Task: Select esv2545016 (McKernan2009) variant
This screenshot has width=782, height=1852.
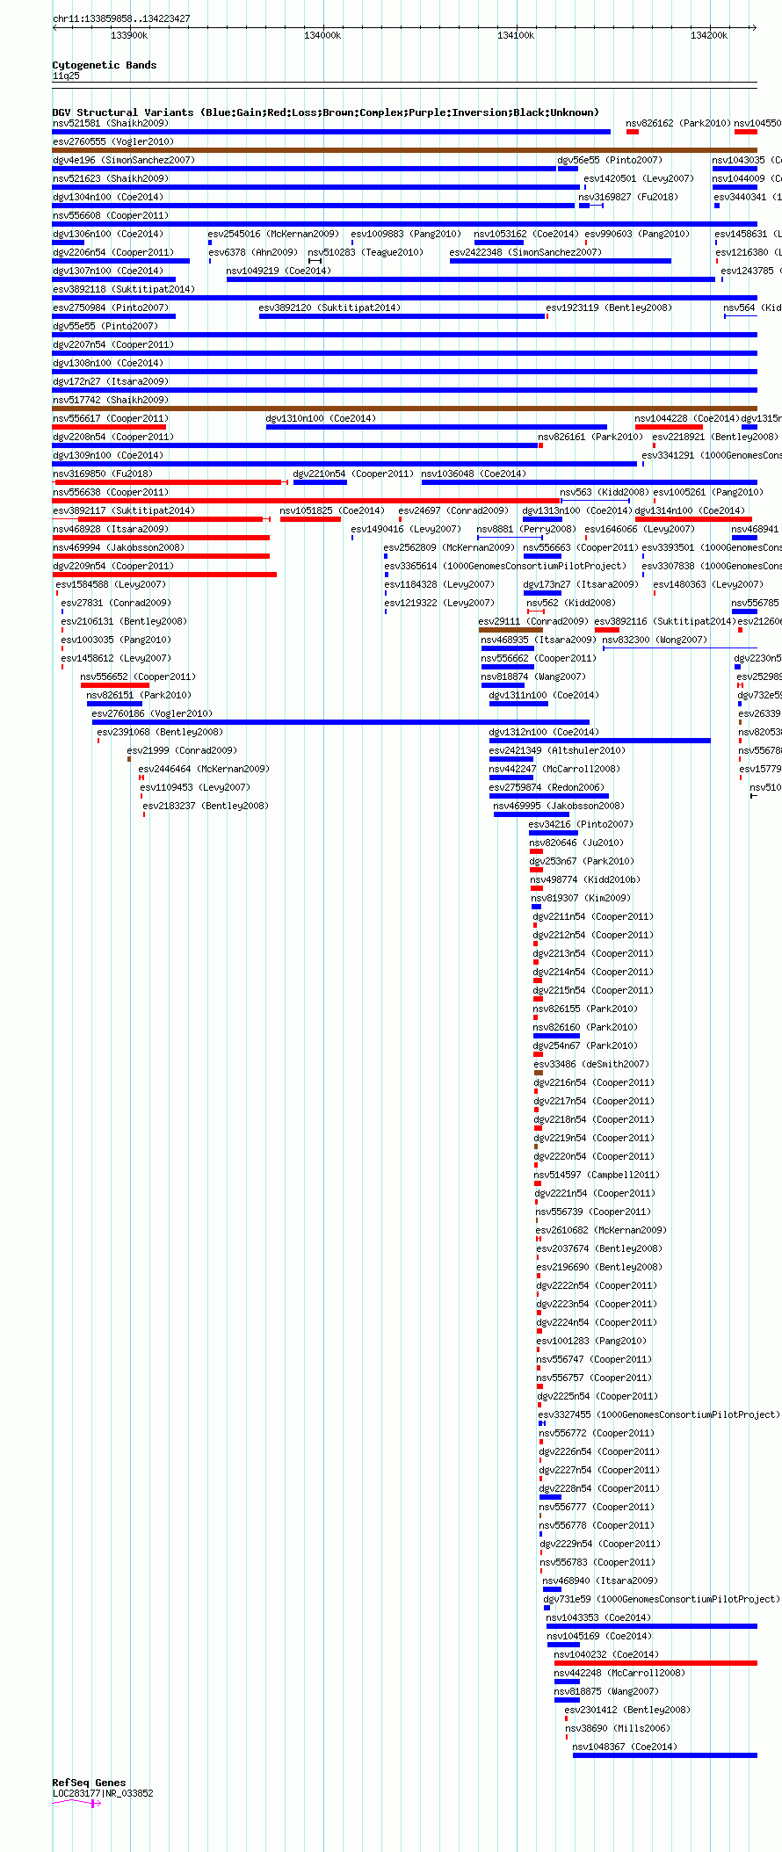Action: [273, 234]
